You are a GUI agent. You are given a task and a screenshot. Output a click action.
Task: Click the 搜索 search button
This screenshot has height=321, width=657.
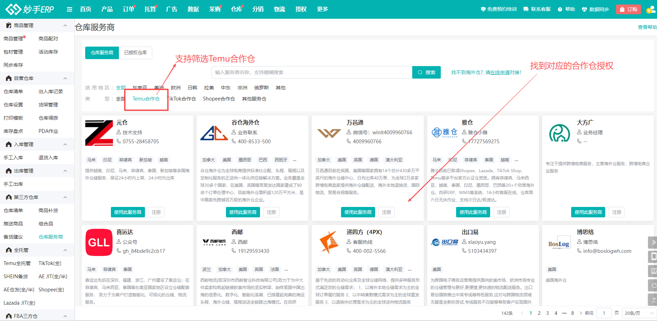coord(427,72)
